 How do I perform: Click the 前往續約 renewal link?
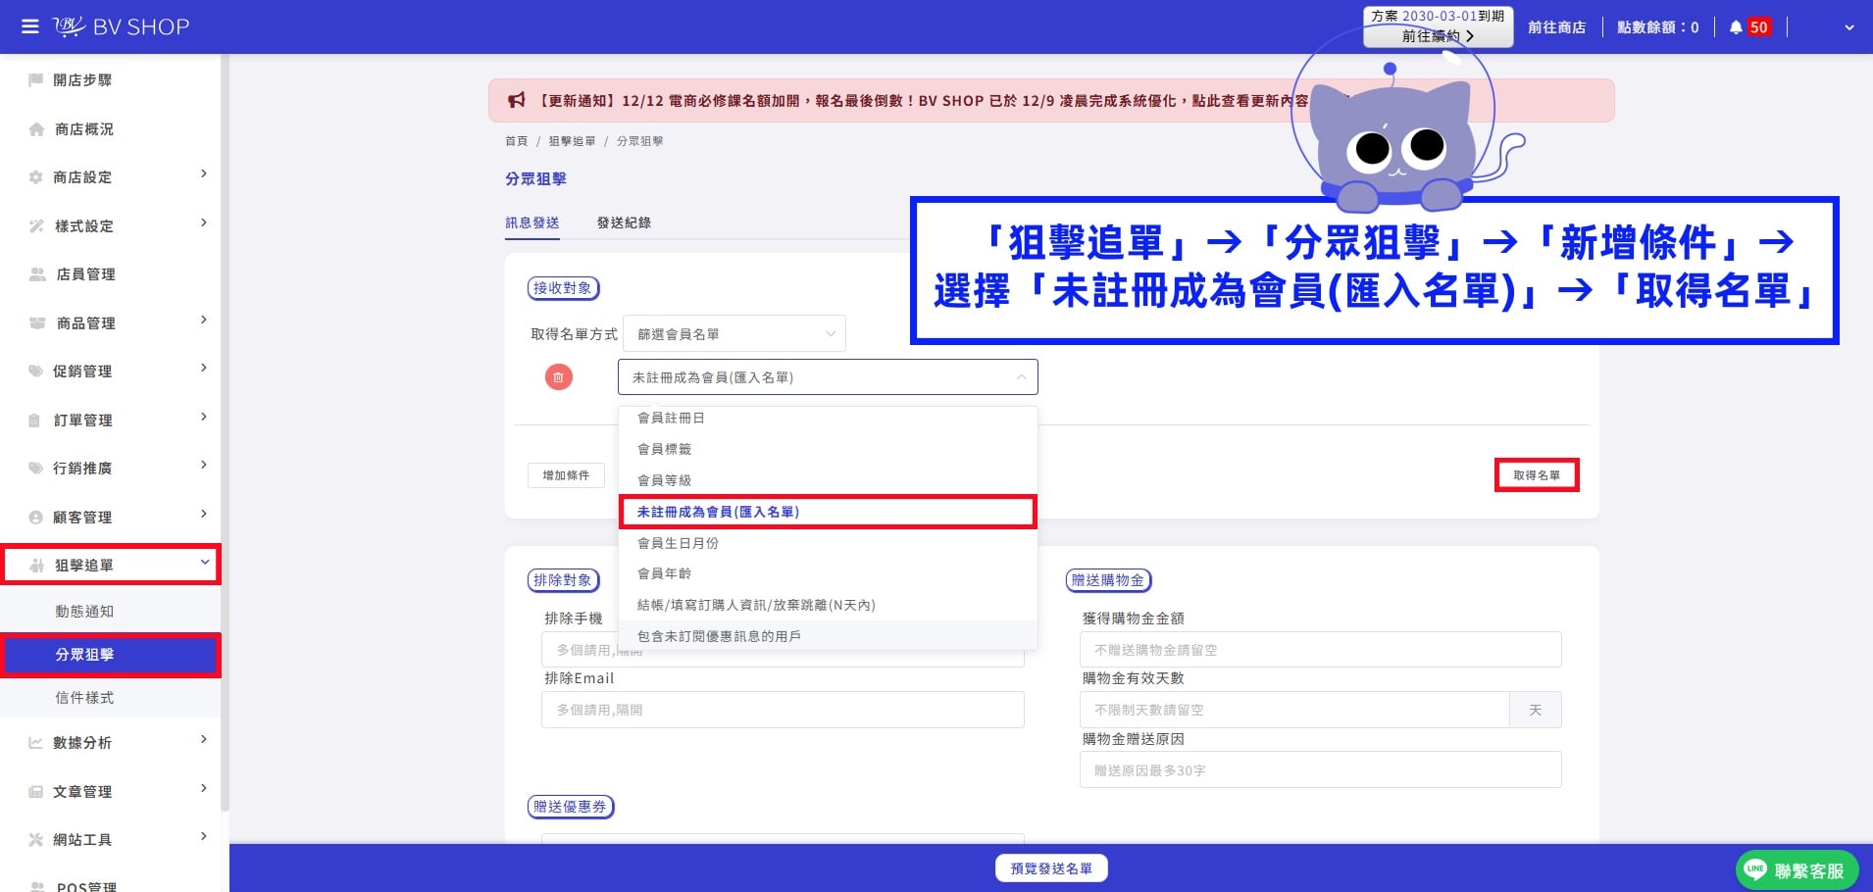click(1438, 36)
